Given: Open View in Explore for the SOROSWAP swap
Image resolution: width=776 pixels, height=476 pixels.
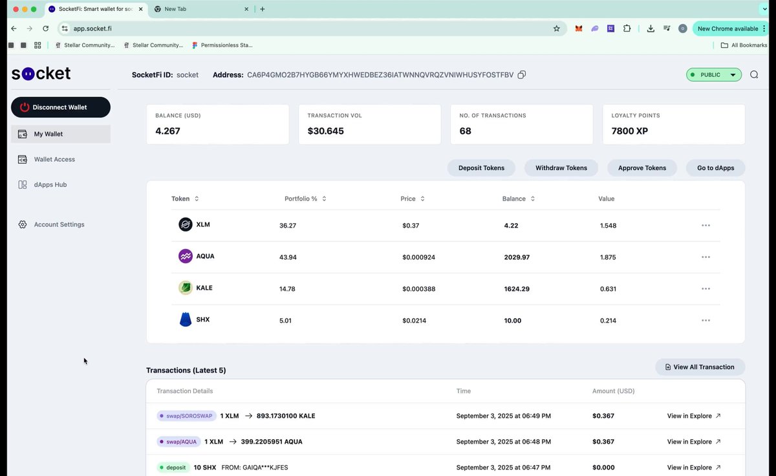Looking at the screenshot, I should (x=694, y=416).
